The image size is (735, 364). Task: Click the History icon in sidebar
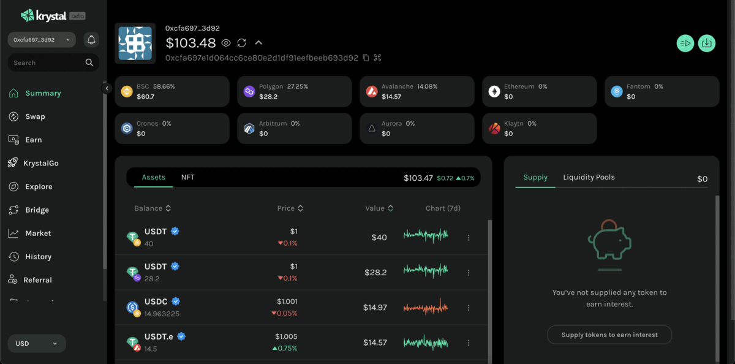click(x=13, y=257)
